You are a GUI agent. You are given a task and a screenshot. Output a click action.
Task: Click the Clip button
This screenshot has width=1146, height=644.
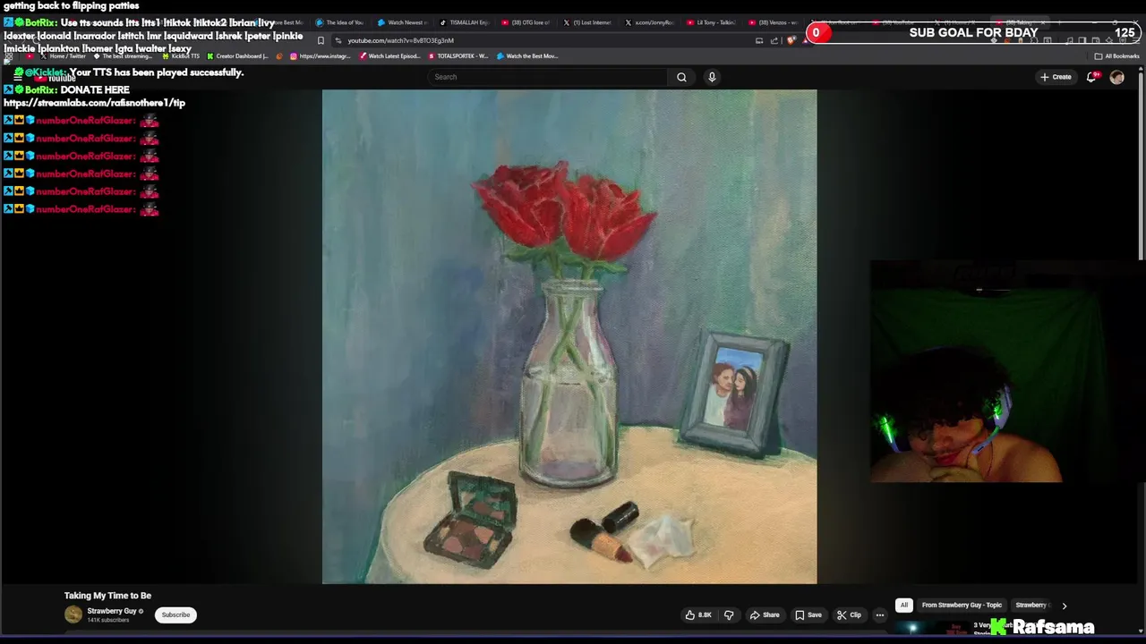[x=849, y=614]
